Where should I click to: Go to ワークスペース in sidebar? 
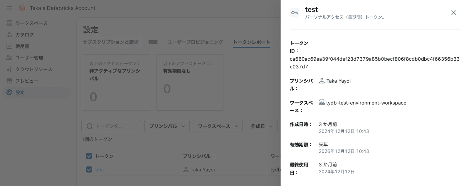pyautogui.click(x=37, y=23)
